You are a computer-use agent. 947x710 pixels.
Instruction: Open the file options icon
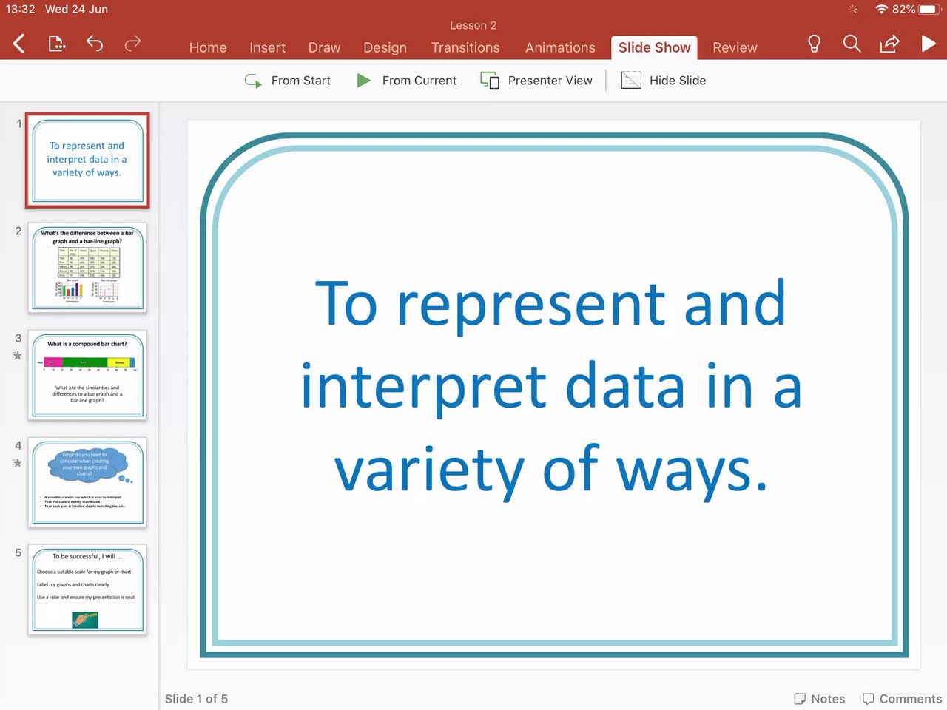click(56, 44)
